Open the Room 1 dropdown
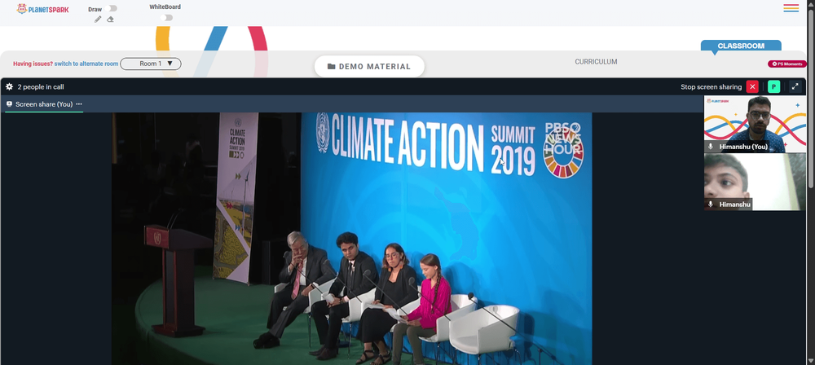Image resolution: width=815 pixels, height=365 pixels. pyautogui.click(x=151, y=64)
